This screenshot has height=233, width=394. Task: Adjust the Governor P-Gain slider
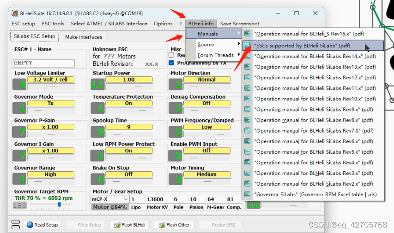(x=51, y=134)
